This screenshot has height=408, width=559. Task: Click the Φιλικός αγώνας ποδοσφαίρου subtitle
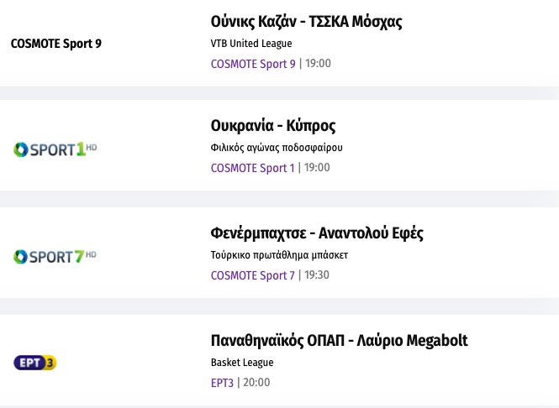coord(277,148)
